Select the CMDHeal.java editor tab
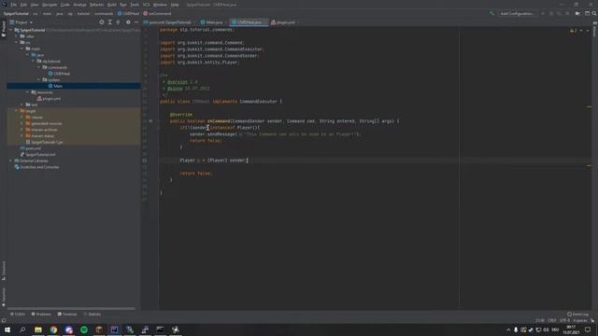 point(249,22)
